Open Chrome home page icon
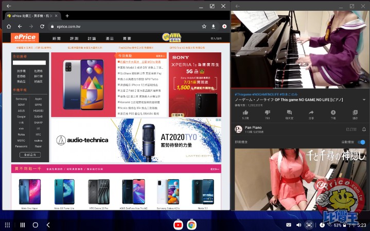The width and height of the screenshot is (370, 231). click(9, 26)
